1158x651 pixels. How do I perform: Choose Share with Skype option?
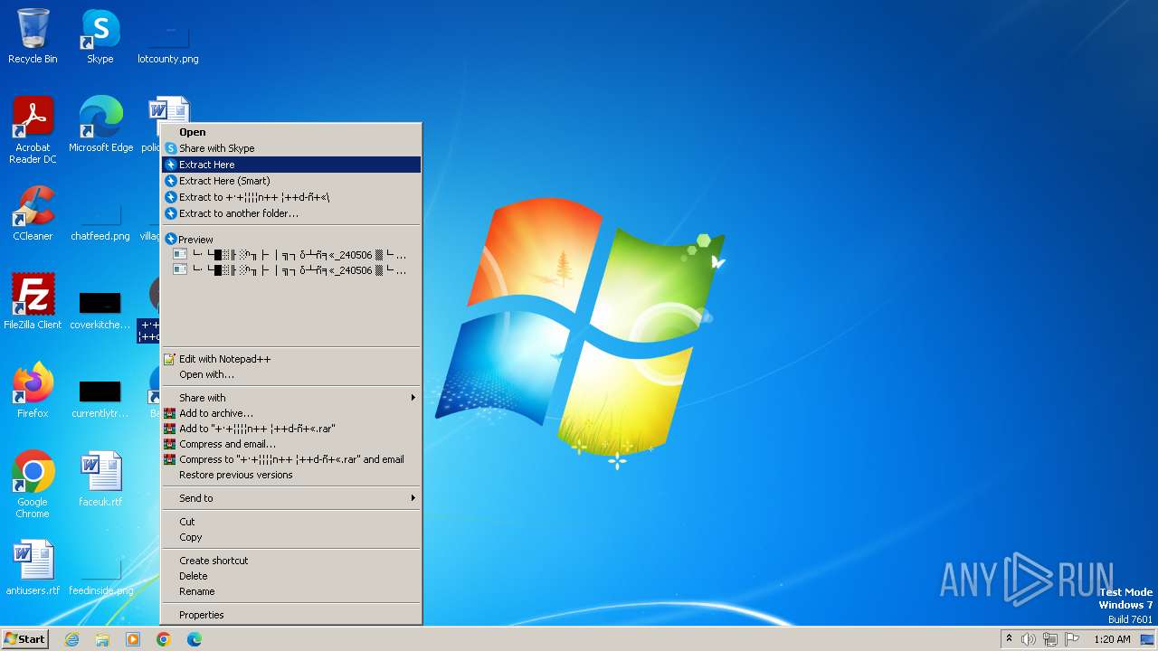(291, 148)
